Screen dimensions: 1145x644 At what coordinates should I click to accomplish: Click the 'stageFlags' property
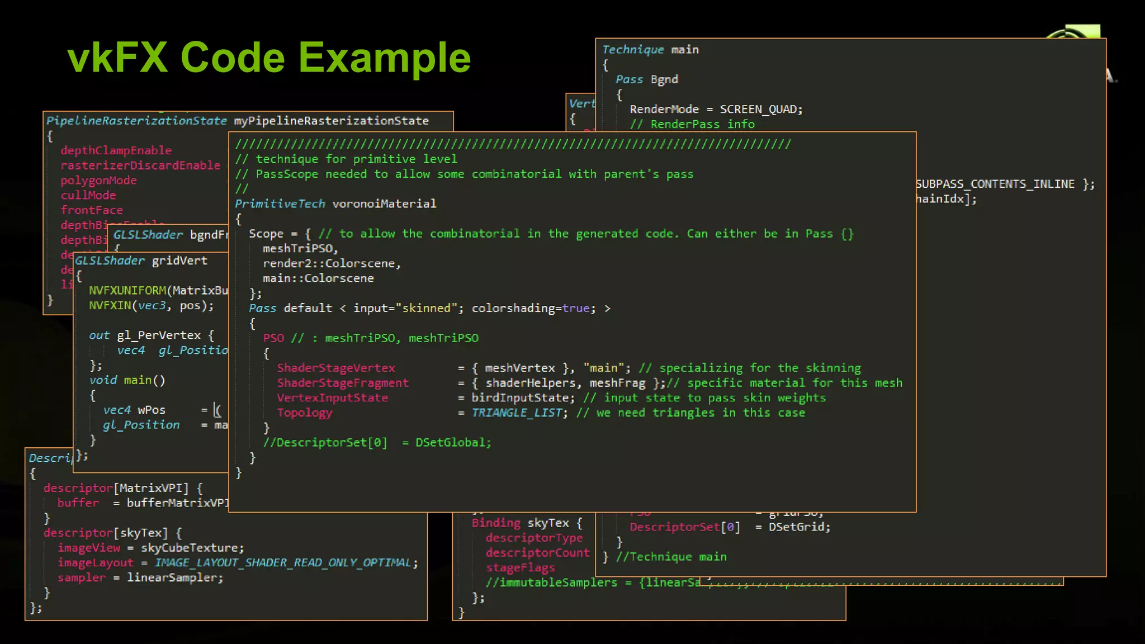tap(521, 568)
